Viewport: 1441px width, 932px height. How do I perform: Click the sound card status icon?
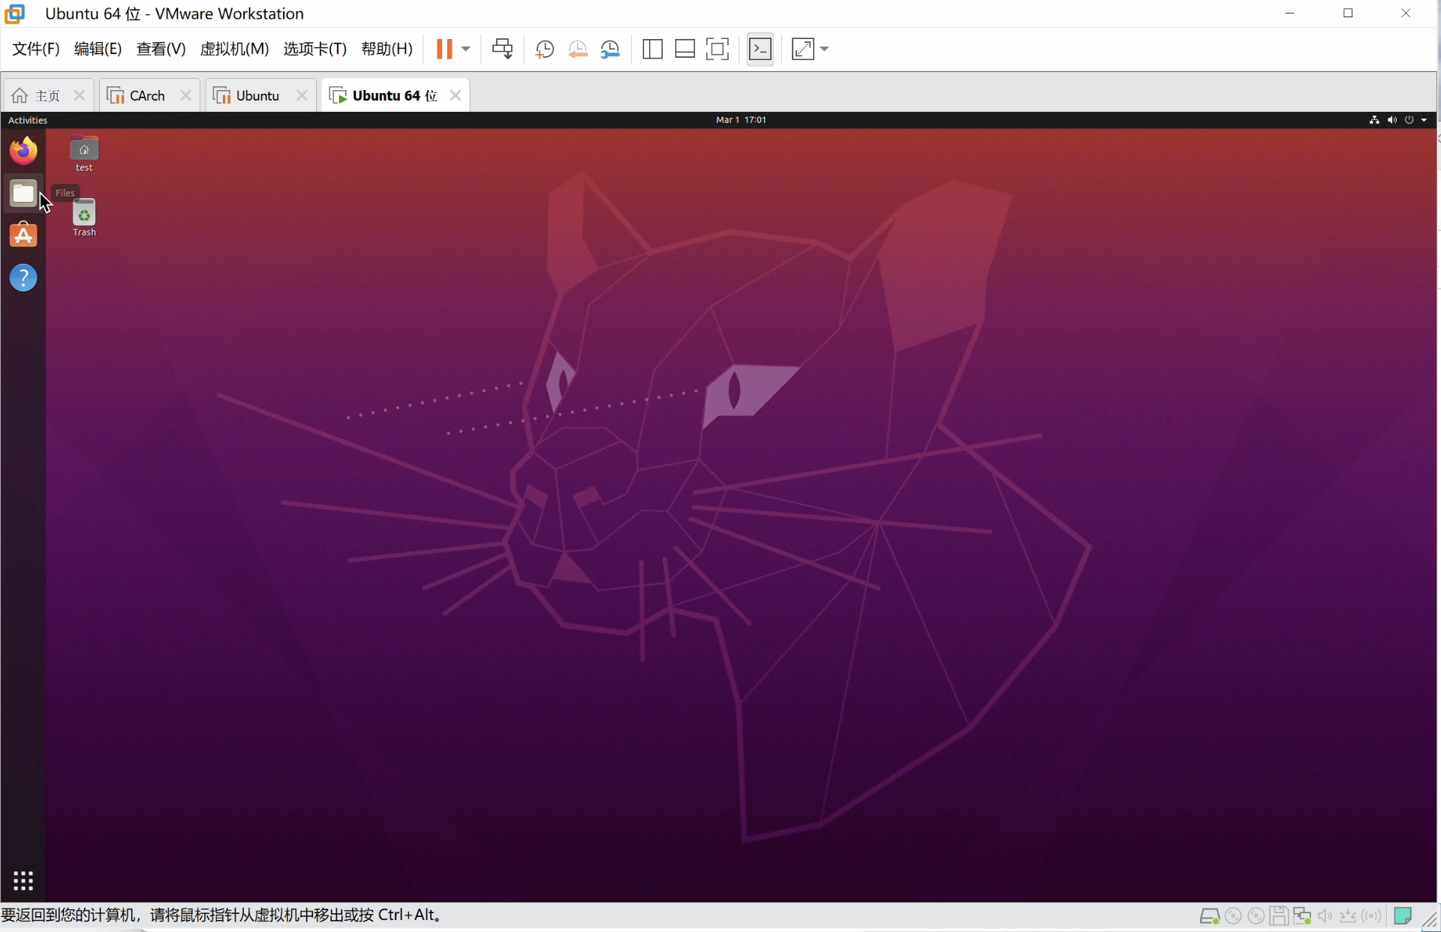[x=1325, y=916]
